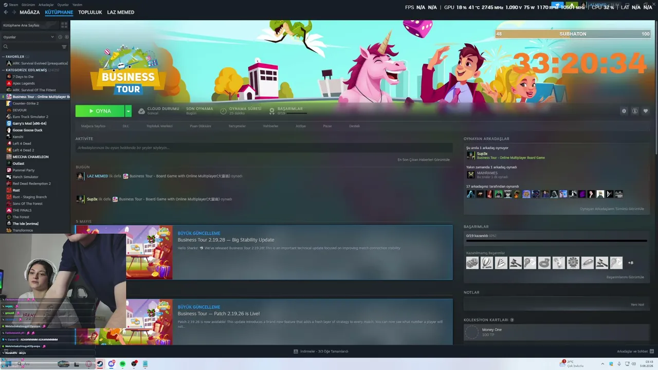Open Patch 2.19.26 is Live news title

[218, 313]
